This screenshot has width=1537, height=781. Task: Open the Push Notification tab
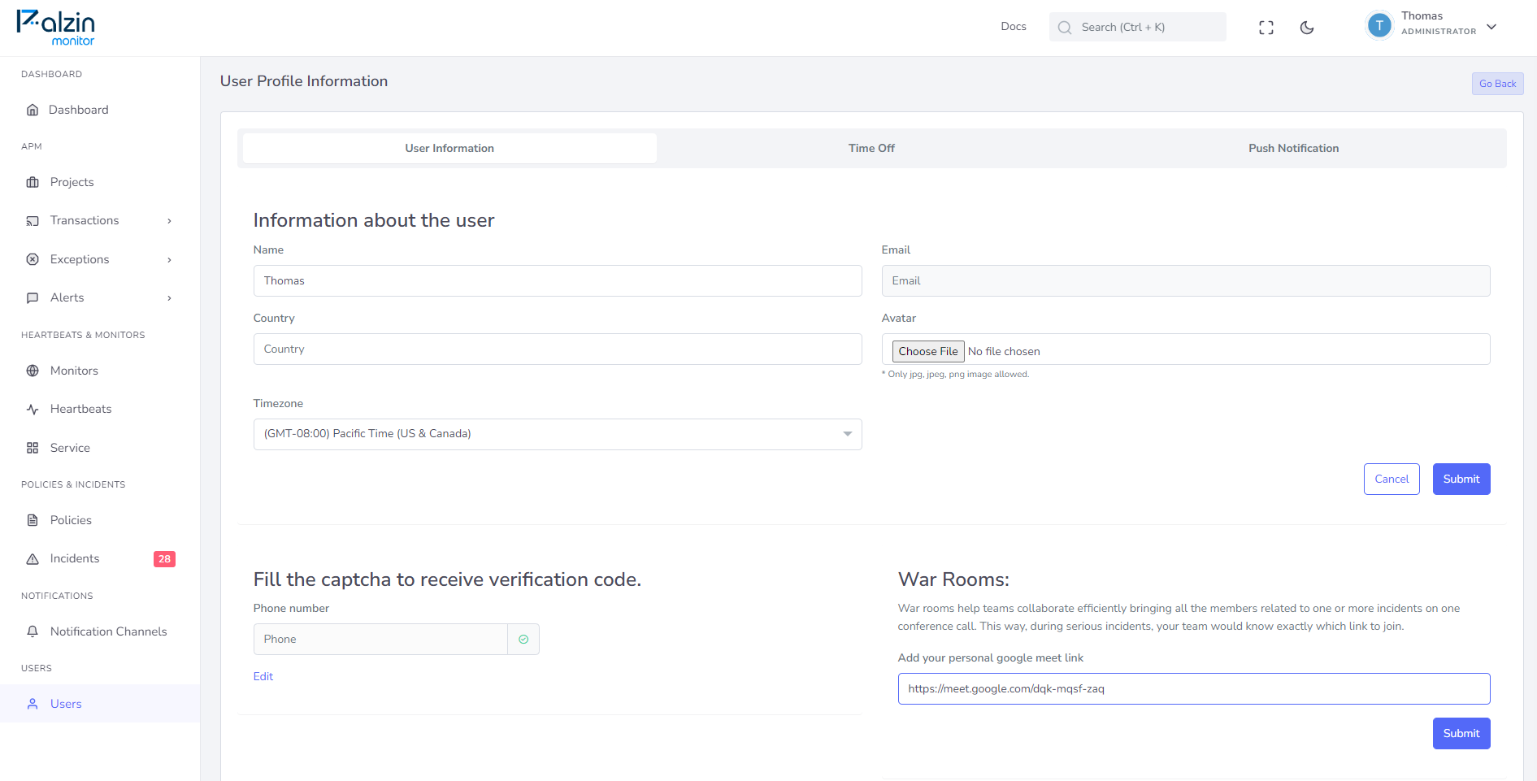[x=1293, y=148]
